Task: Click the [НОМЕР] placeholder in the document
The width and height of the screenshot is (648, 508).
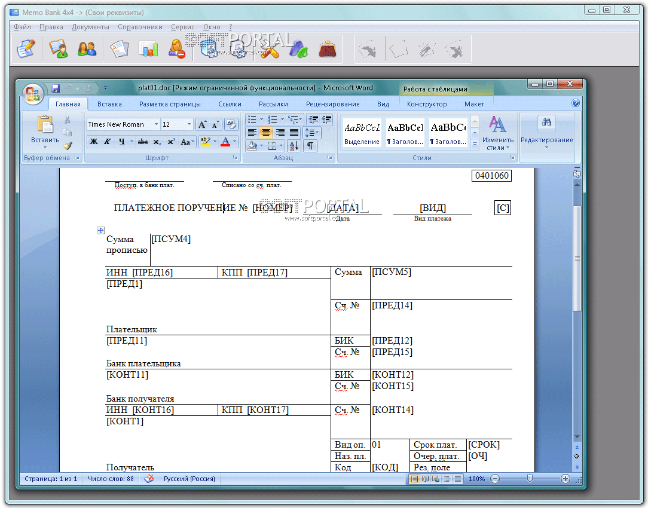Action: point(273,208)
